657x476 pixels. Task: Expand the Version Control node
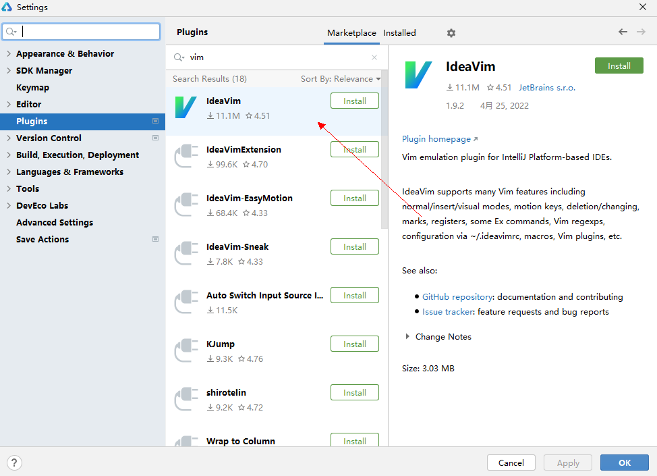9,138
